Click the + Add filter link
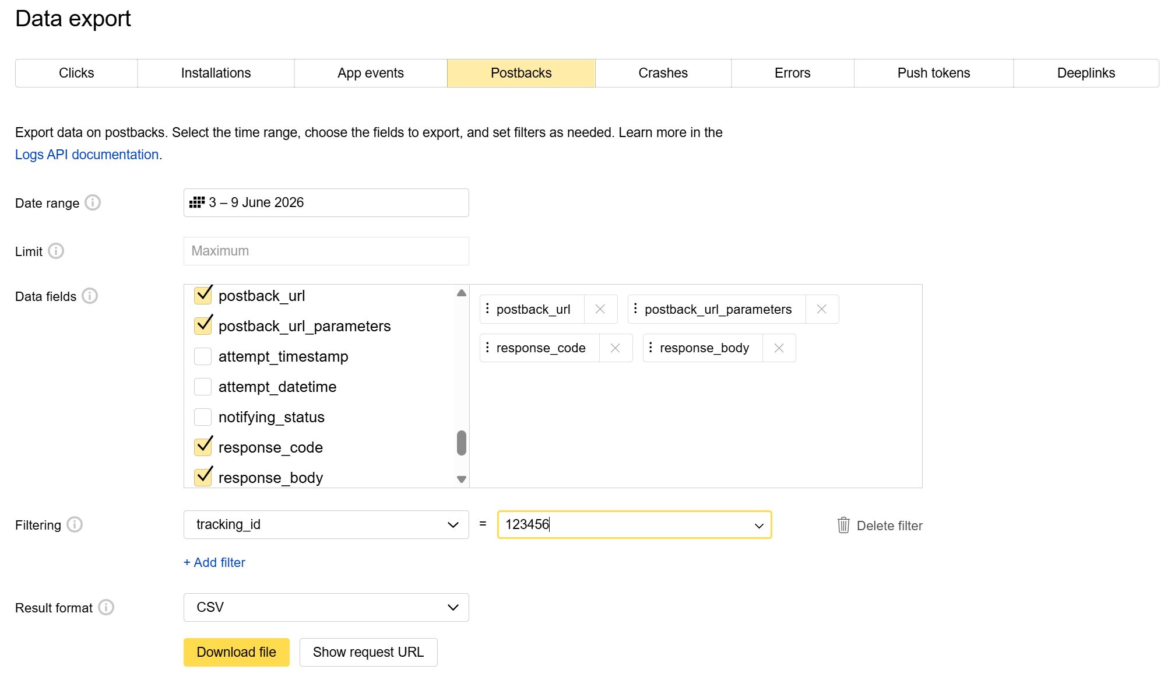 pyautogui.click(x=214, y=562)
